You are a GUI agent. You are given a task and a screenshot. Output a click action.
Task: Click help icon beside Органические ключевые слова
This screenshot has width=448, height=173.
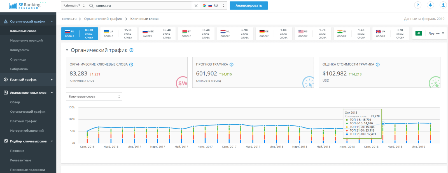click(131, 65)
